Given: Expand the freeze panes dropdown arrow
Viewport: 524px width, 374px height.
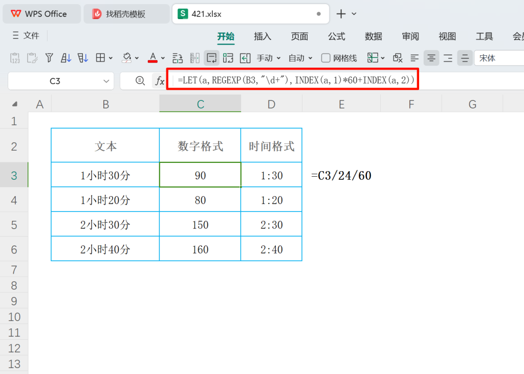Looking at the screenshot, I should click(383, 58).
